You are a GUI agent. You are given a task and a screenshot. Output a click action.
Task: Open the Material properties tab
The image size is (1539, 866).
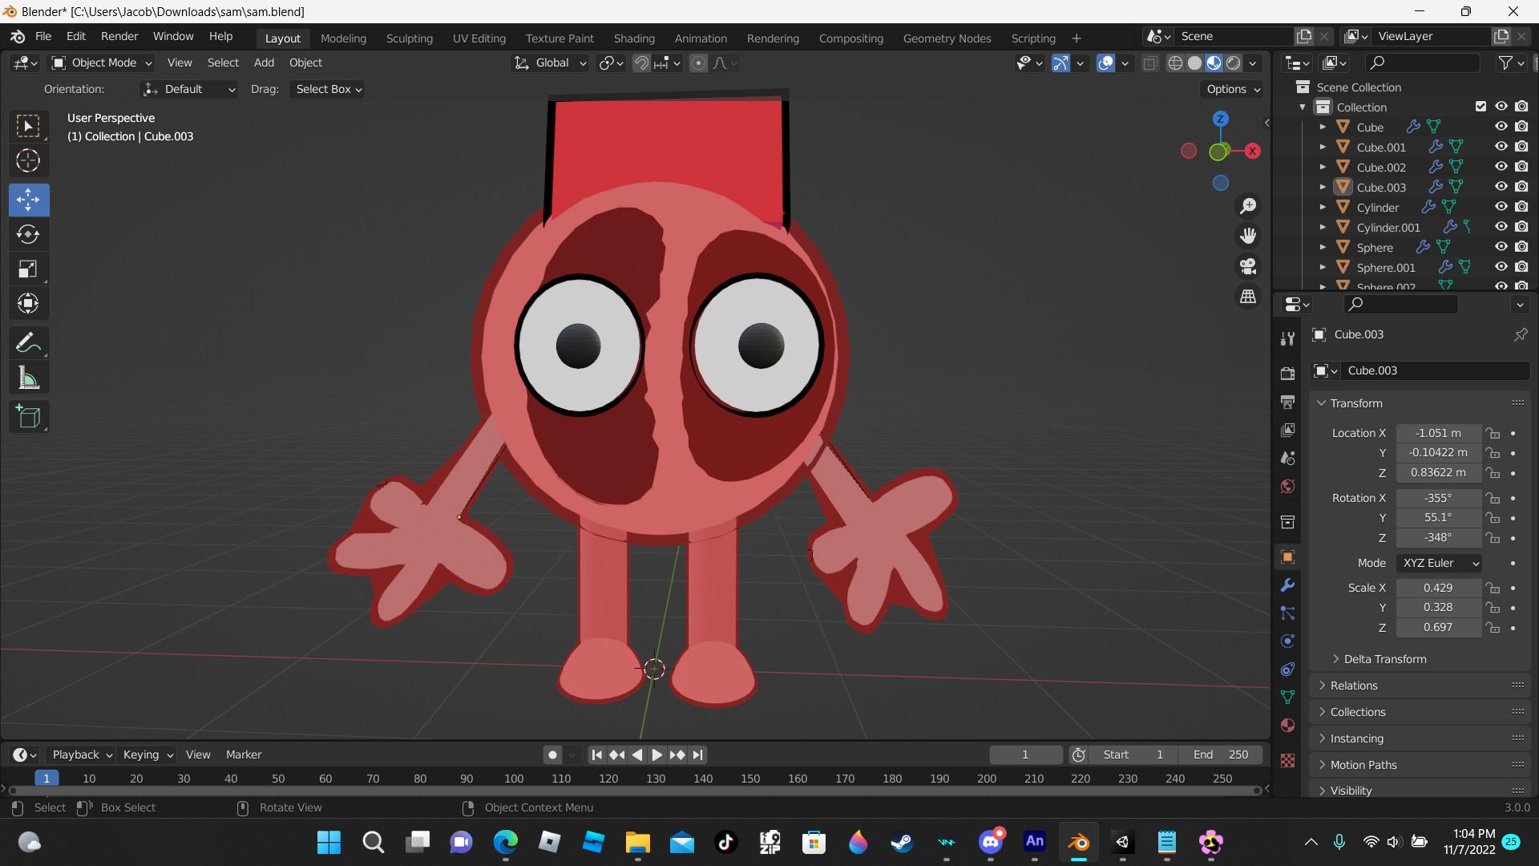point(1287,726)
